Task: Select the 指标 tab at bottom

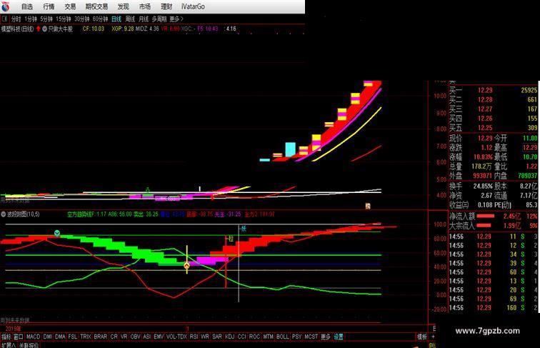Action: [x=6, y=337]
